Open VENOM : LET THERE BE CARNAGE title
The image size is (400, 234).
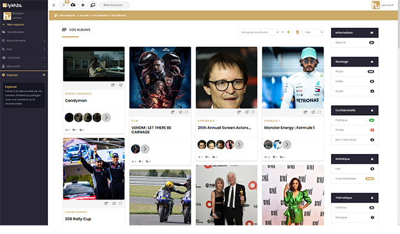coord(151,130)
